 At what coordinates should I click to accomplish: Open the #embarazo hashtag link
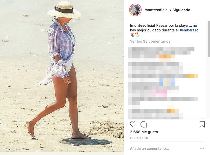[x=189, y=30]
